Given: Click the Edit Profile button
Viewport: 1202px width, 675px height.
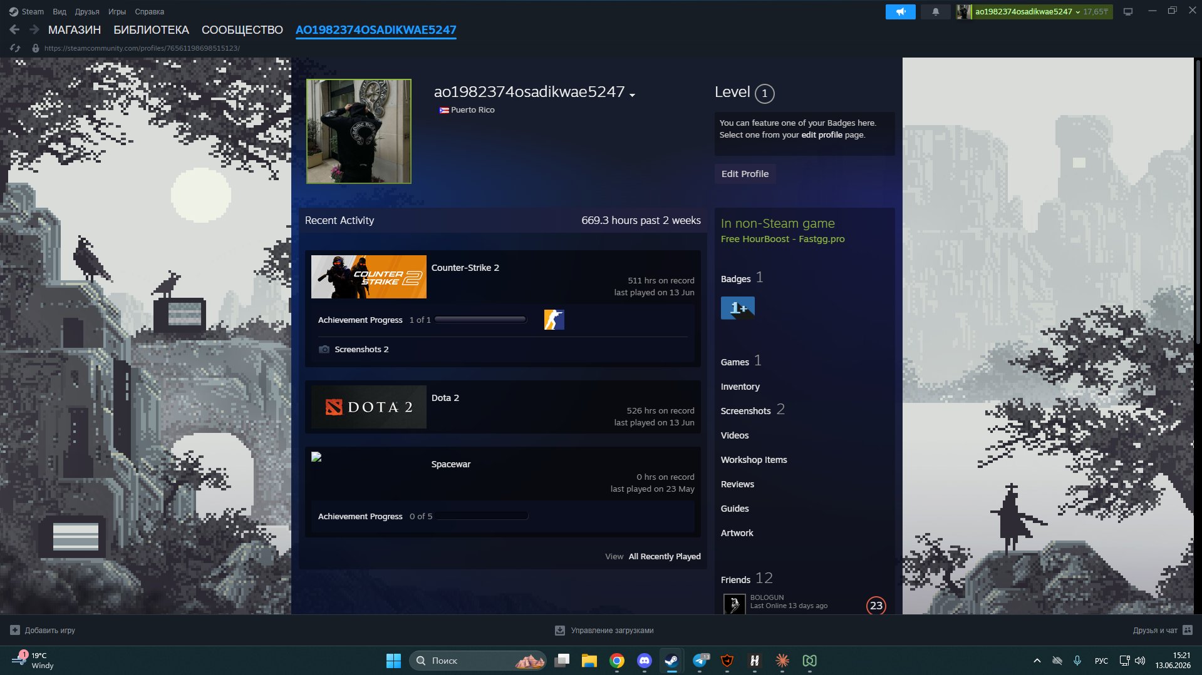Looking at the screenshot, I should 745,174.
